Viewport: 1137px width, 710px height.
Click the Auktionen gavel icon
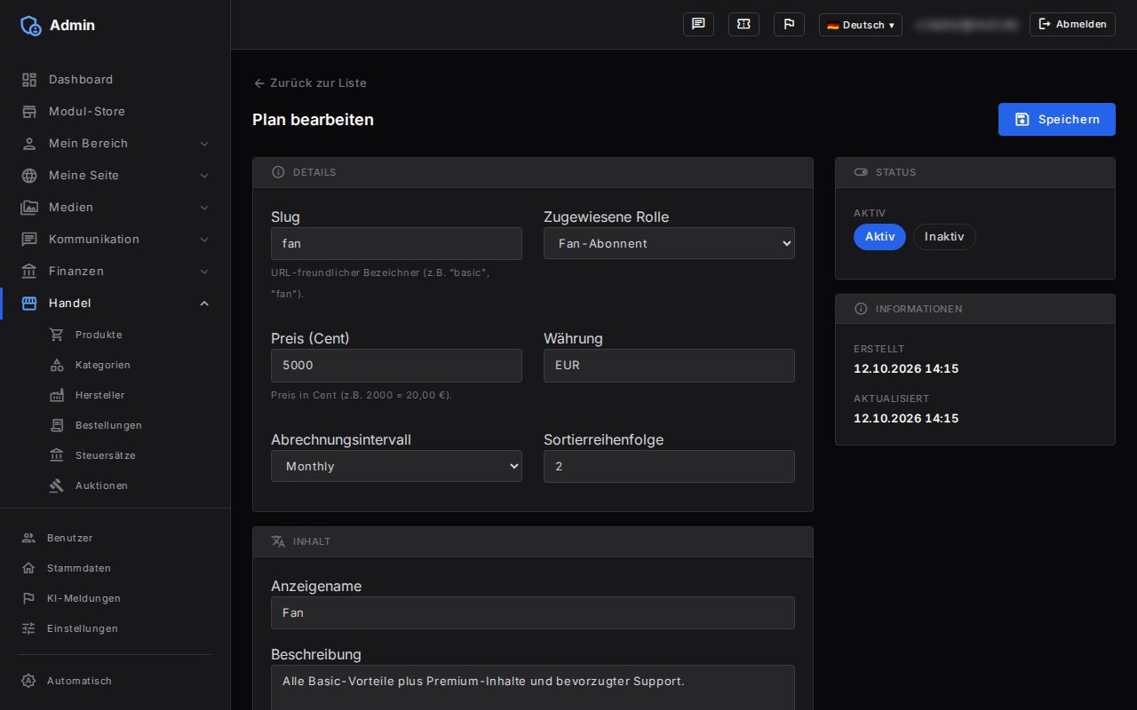57,485
